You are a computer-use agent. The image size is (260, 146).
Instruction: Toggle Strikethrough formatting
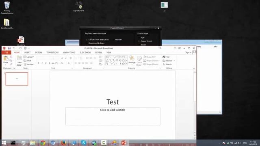pos(53,63)
